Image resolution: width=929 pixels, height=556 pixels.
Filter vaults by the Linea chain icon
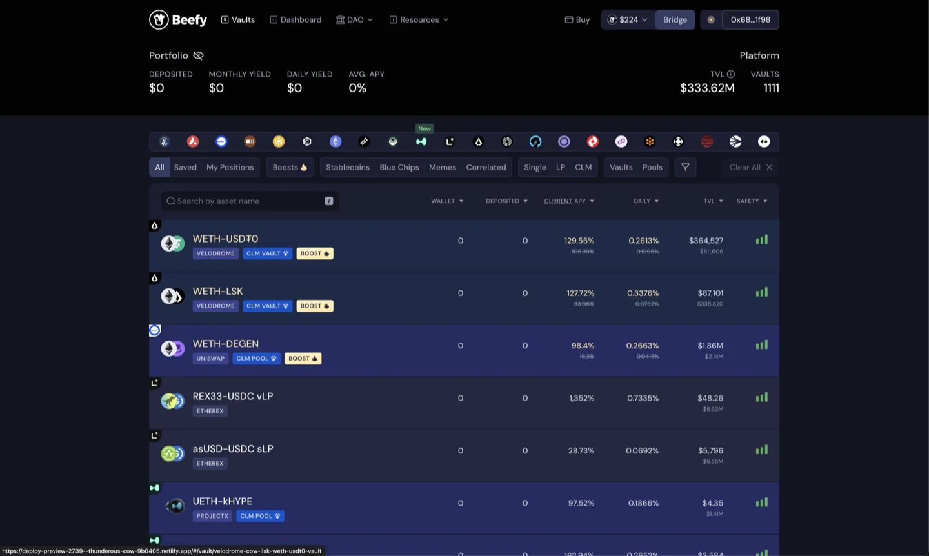pyautogui.click(x=450, y=142)
